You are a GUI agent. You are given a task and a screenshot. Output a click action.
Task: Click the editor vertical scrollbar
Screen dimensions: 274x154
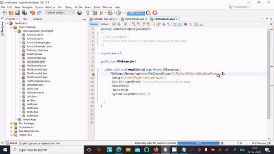pos(269,75)
